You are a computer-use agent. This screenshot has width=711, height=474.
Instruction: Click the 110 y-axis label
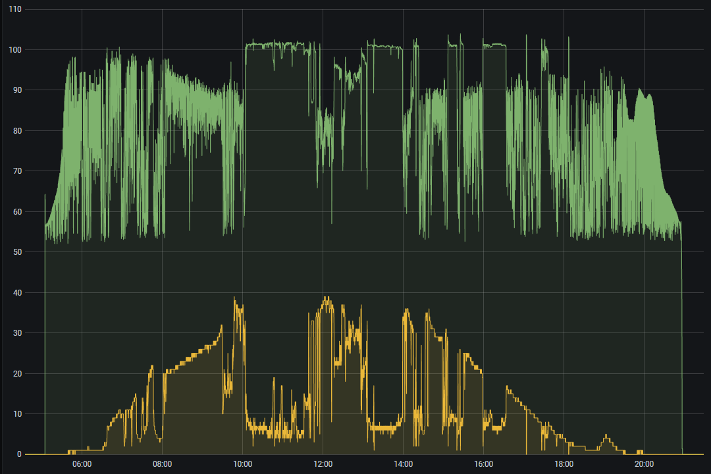tap(15, 9)
